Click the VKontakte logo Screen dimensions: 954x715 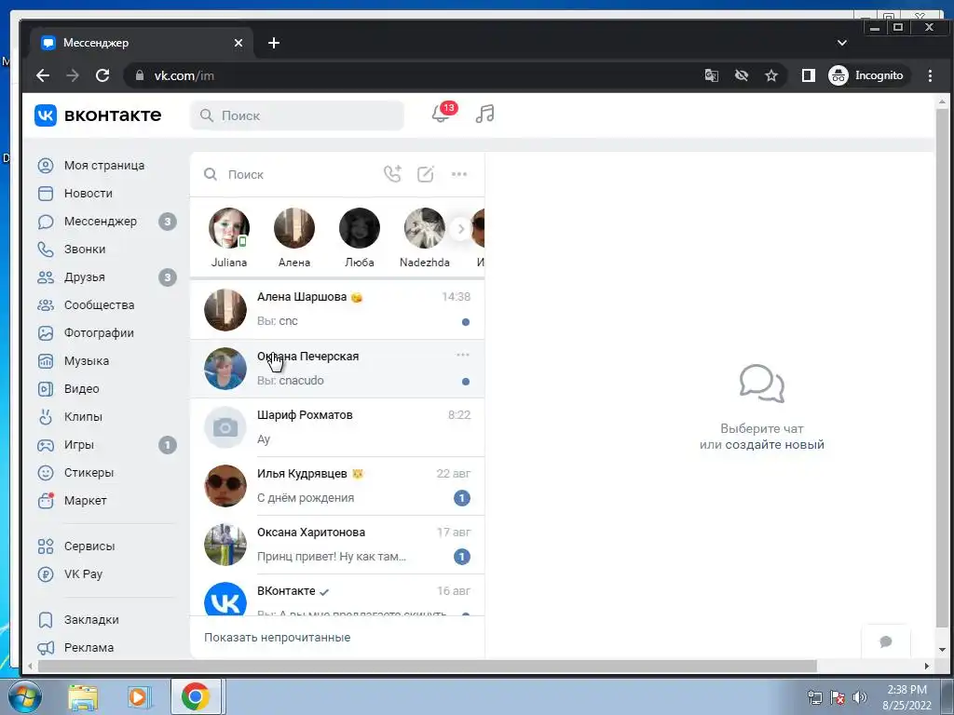(98, 115)
